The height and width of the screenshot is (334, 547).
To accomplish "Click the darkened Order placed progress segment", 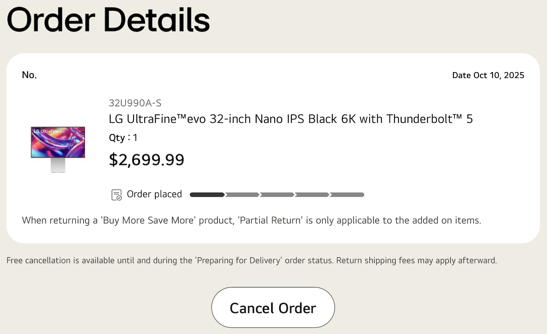I will click(x=206, y=194).
